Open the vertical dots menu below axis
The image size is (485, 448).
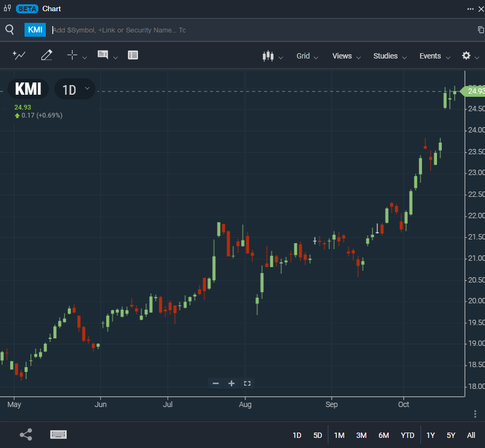pos(475,414)
